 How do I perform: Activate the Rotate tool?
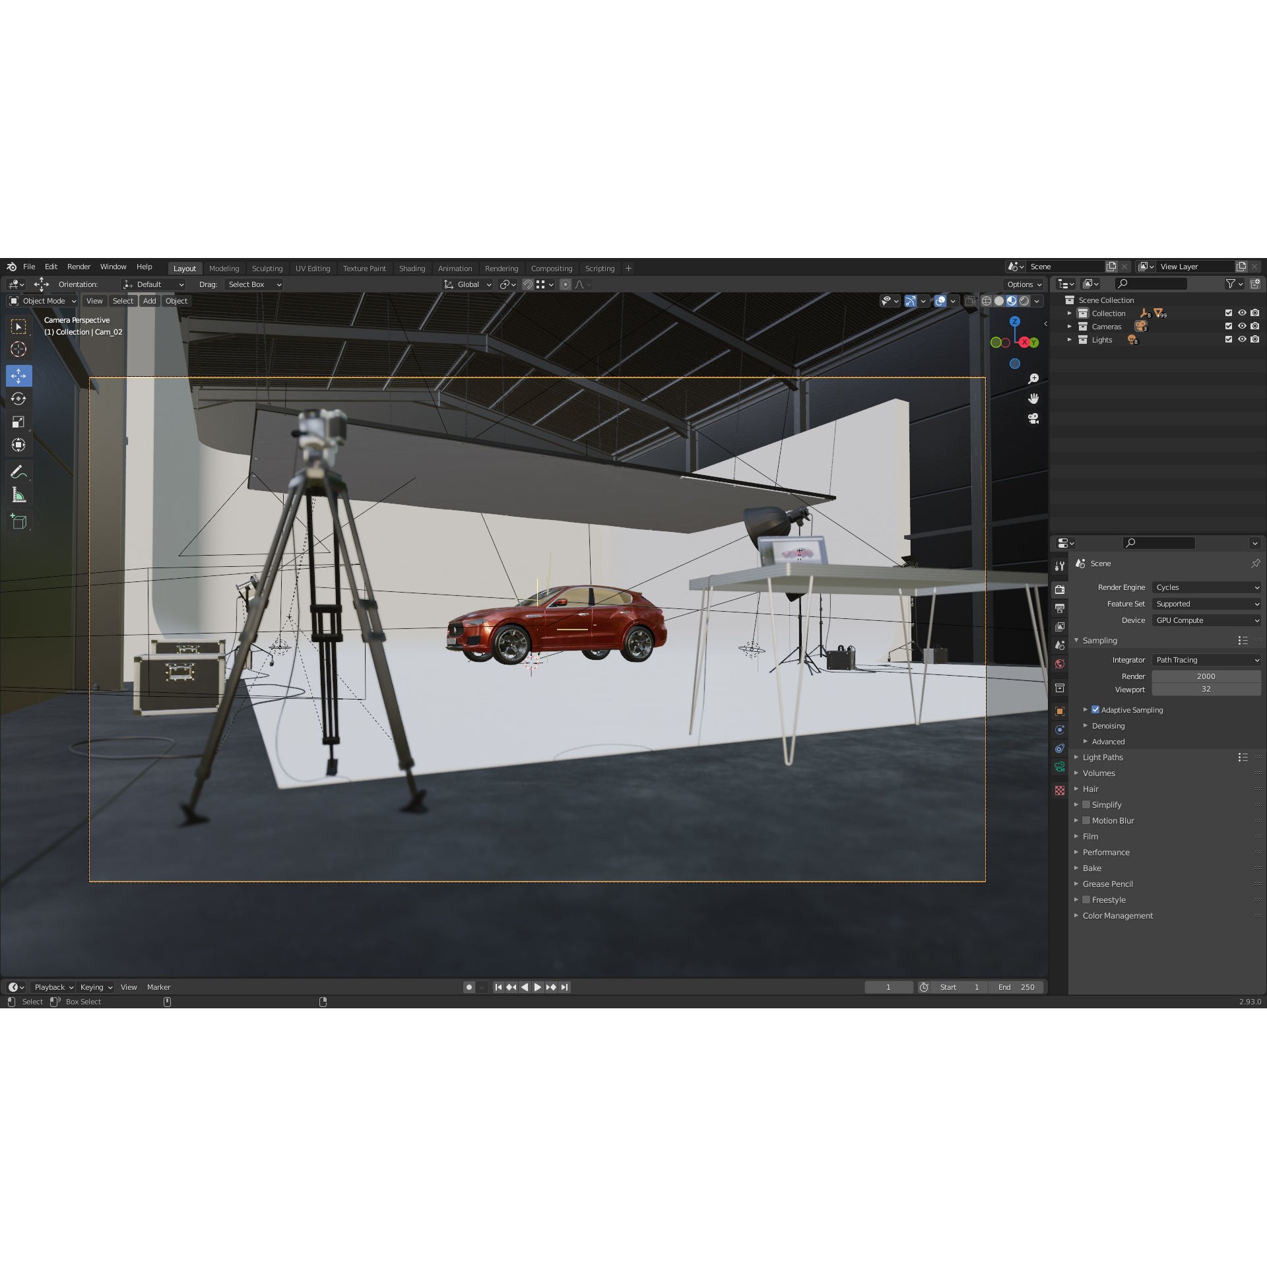(x=18, y=399)
